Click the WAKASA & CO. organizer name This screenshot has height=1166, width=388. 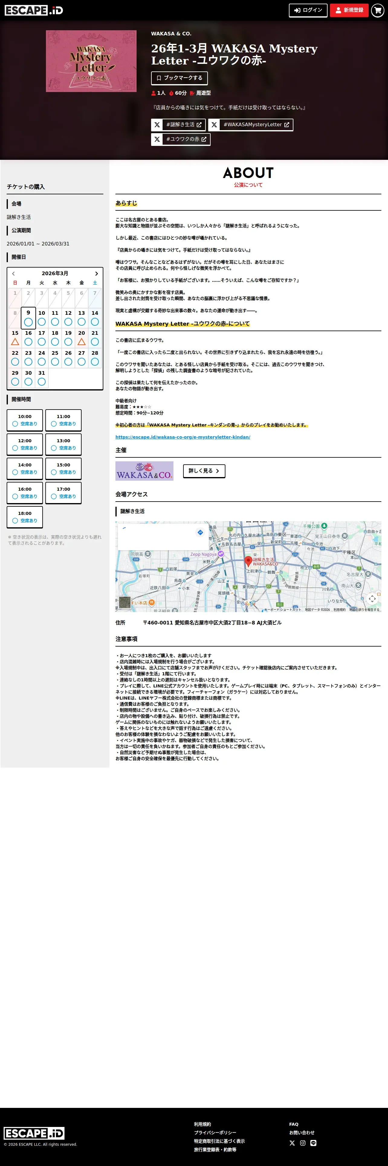[171, 34]
